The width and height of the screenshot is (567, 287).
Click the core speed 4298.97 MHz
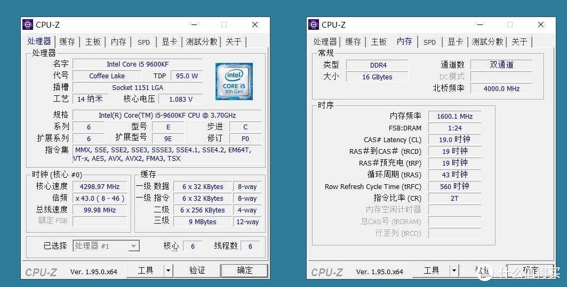click(x=100, y=187)
